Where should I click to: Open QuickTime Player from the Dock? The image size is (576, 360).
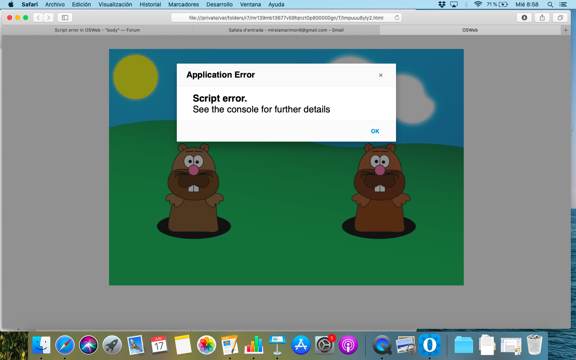tap(382, 345)
